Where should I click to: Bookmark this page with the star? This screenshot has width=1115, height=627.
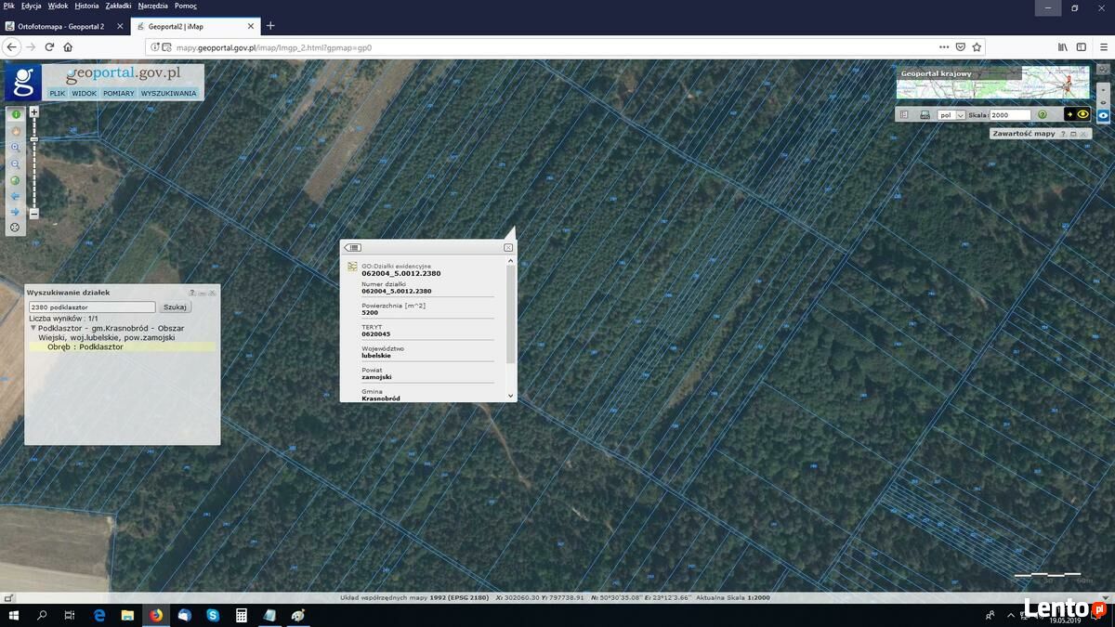pos(977,46)
